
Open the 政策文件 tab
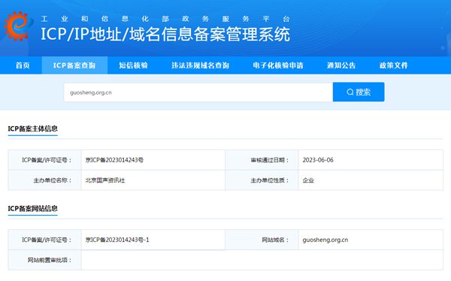click(394, 65)
